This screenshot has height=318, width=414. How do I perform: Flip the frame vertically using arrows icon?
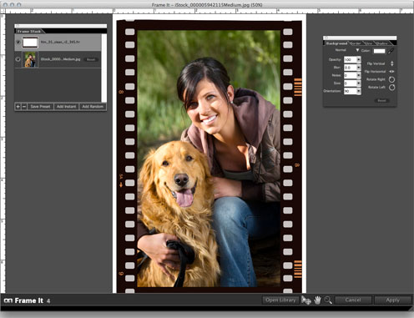pyautogui.click(x=391, y=63)
